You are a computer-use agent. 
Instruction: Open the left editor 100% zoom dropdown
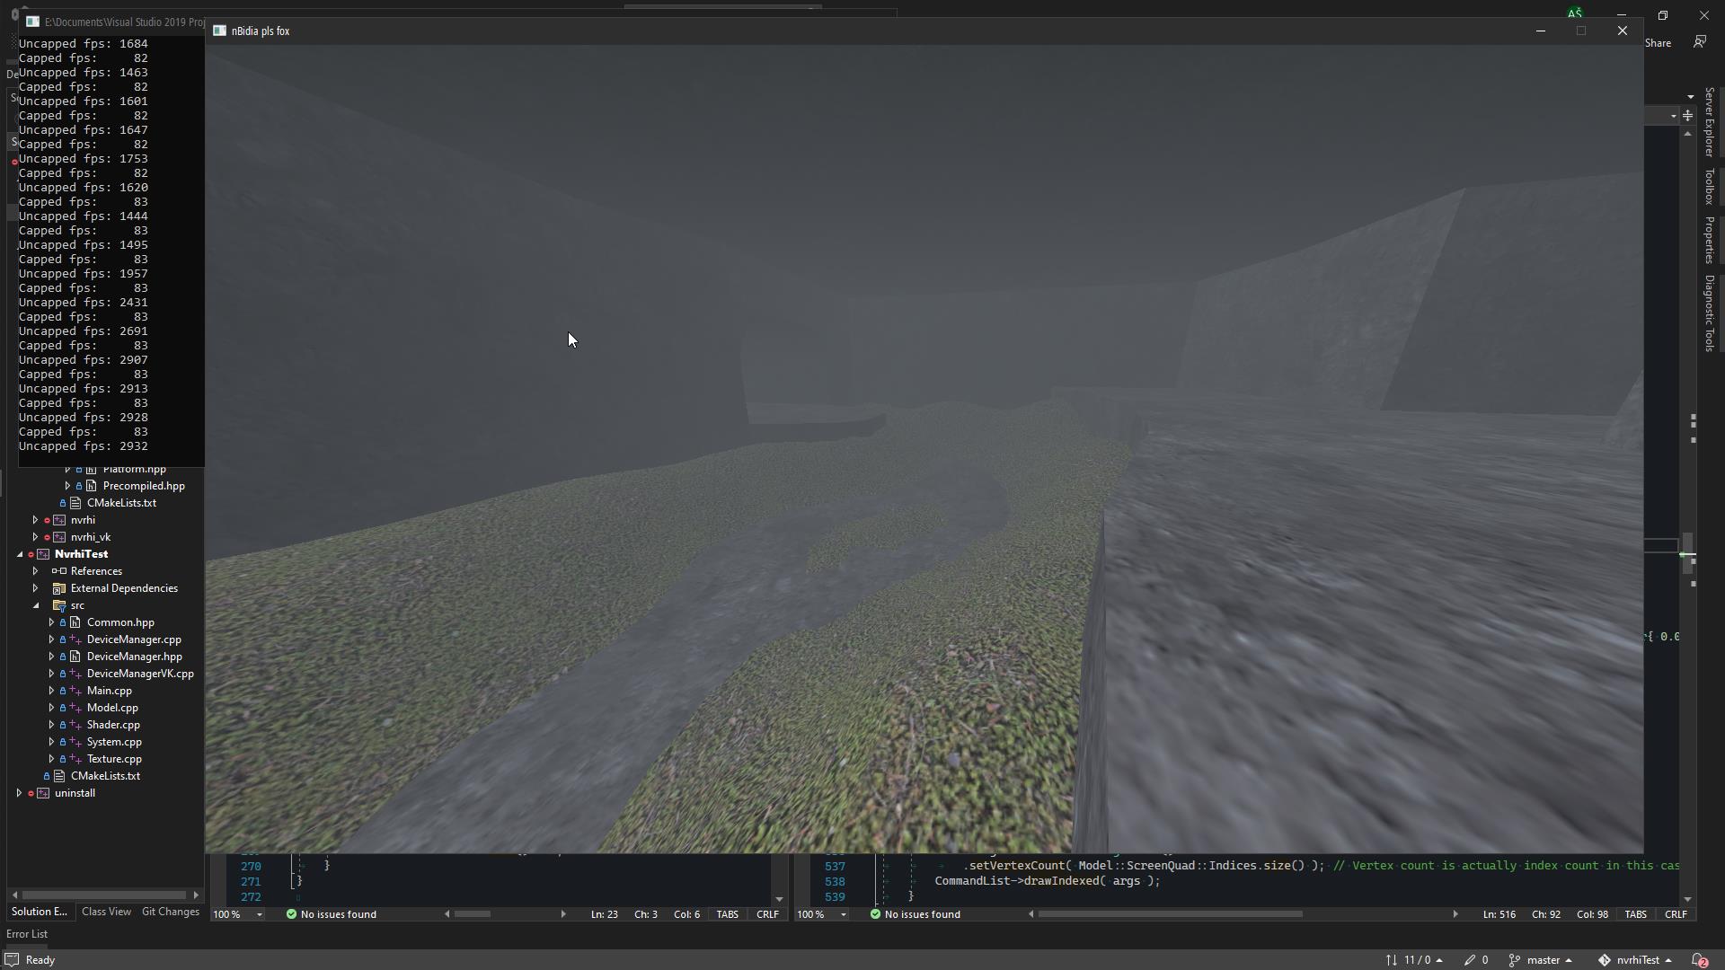[x=259, y=914]
